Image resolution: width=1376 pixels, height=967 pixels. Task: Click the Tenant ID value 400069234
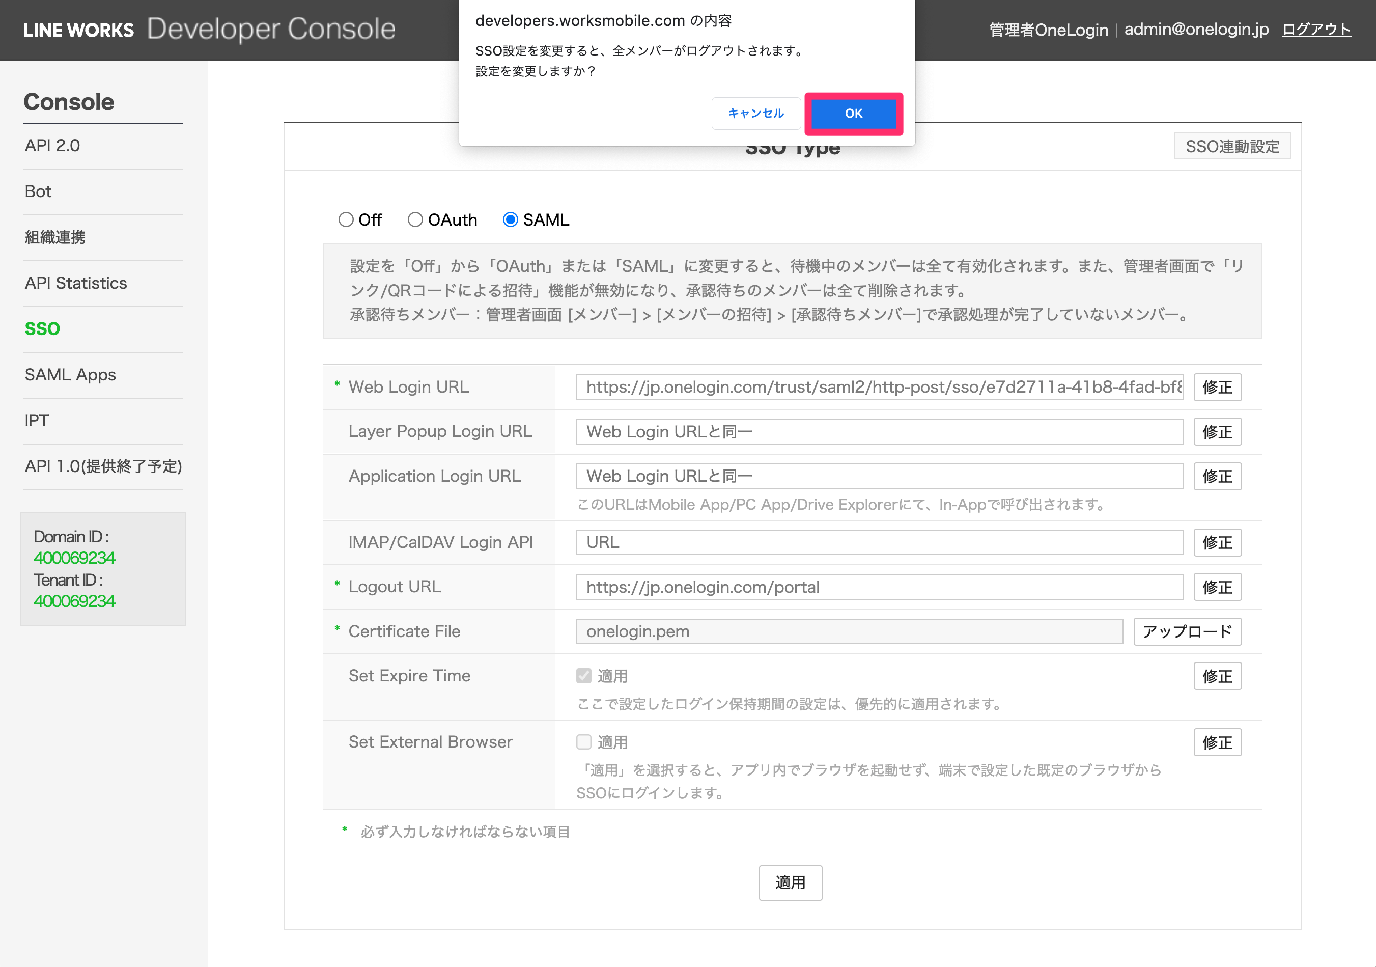point(74,601)
